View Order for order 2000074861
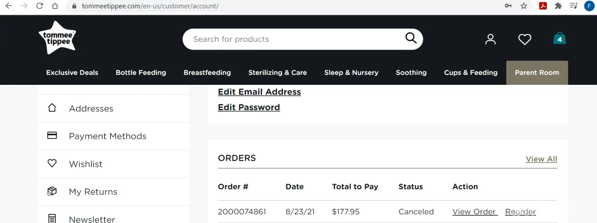Screen dimensions: 597x223 click(x=474, y=212)
